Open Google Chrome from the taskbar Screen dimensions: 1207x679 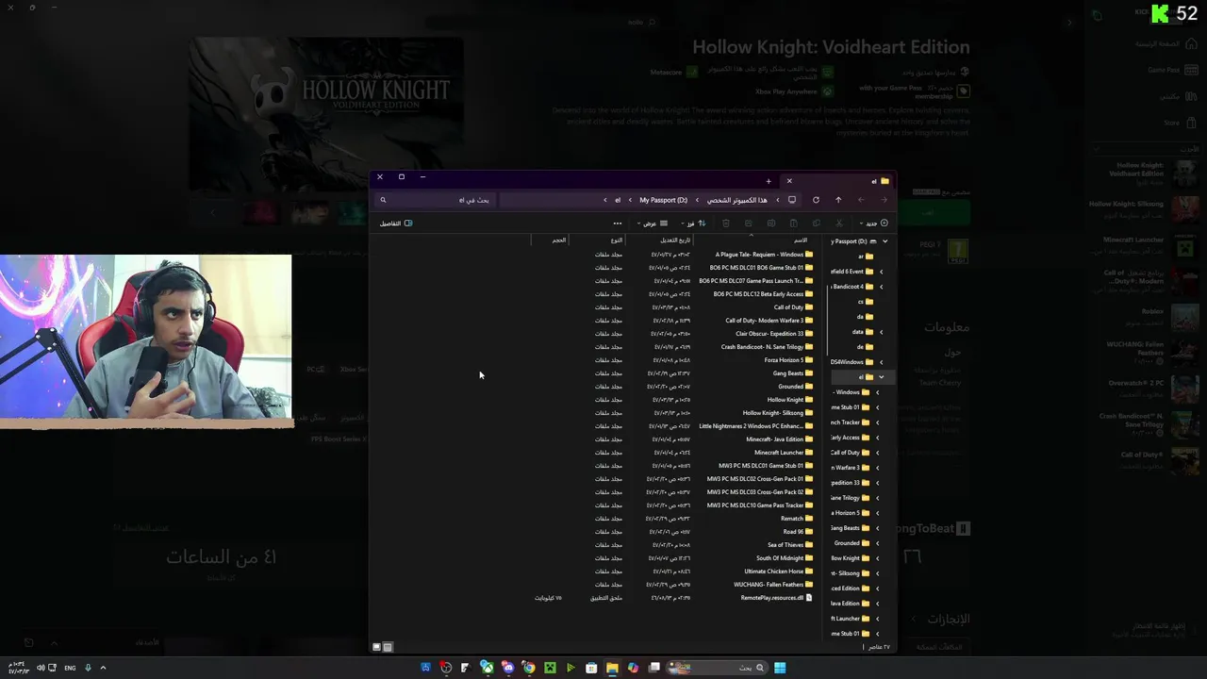[529, 668]
